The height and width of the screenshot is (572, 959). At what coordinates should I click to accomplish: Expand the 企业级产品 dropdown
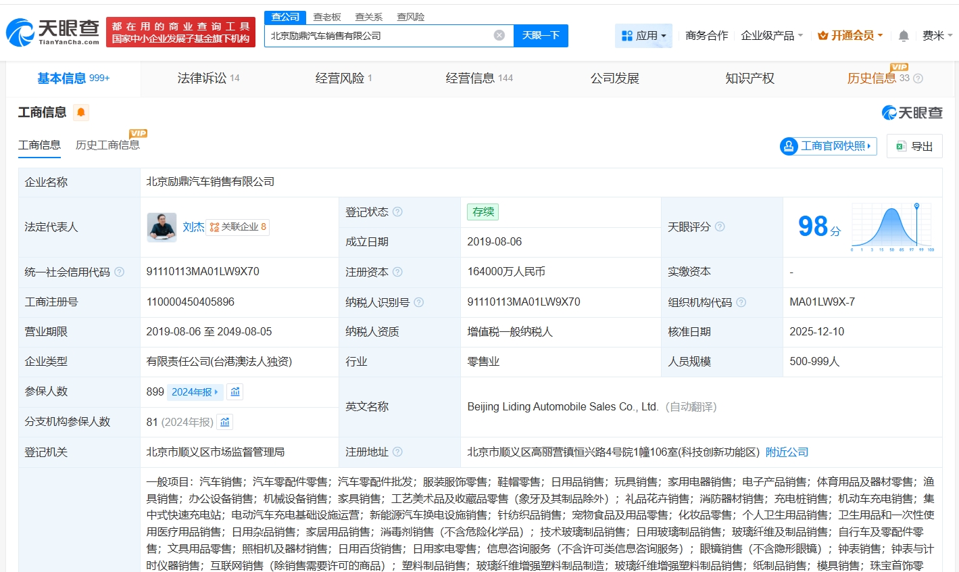pos(772,35)
